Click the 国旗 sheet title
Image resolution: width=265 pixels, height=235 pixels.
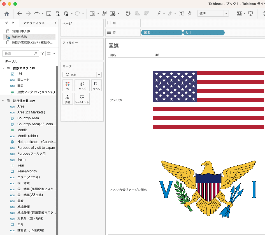[x=113, y=45]
